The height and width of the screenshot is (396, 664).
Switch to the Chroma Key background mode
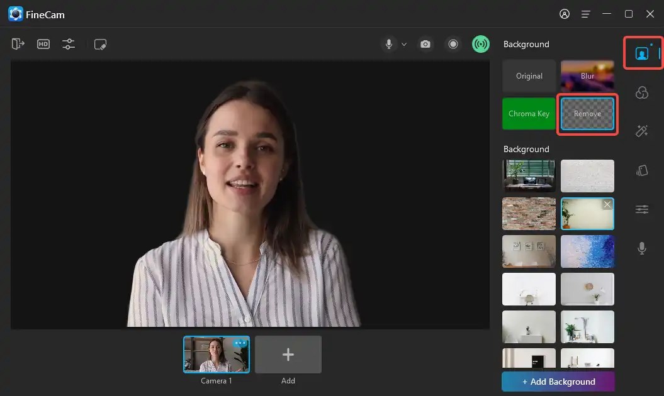529,114
